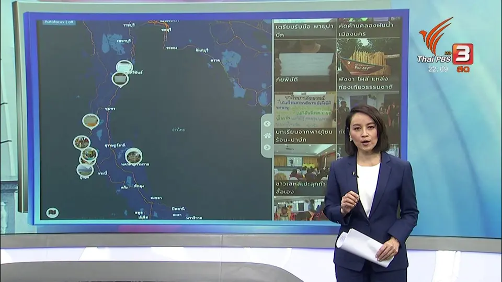The image size is (502, 282).
Task: Open the photo marker at นครศรีธรรมราช
Action: click(x=133, y=156)
